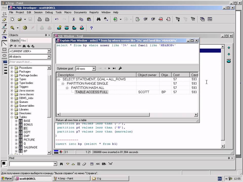Open the File menu
243x182 pixels.
(x=11, y=12)
